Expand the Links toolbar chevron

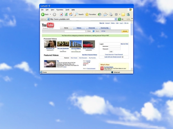pyautogui.click(x=132, y=19)
